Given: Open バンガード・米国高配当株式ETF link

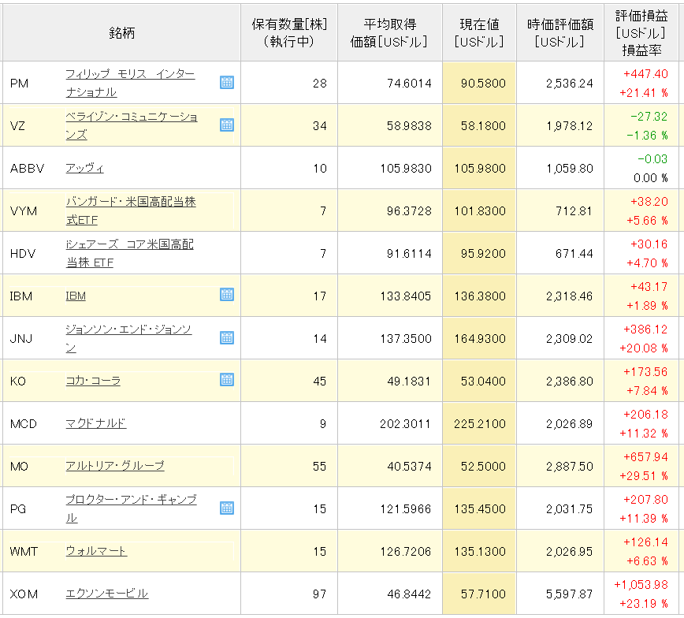Looking at the screenshot, I should pos(131,210).
